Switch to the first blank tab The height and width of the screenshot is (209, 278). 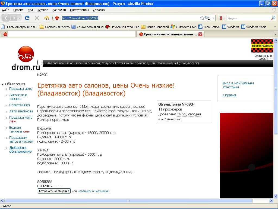68,34
